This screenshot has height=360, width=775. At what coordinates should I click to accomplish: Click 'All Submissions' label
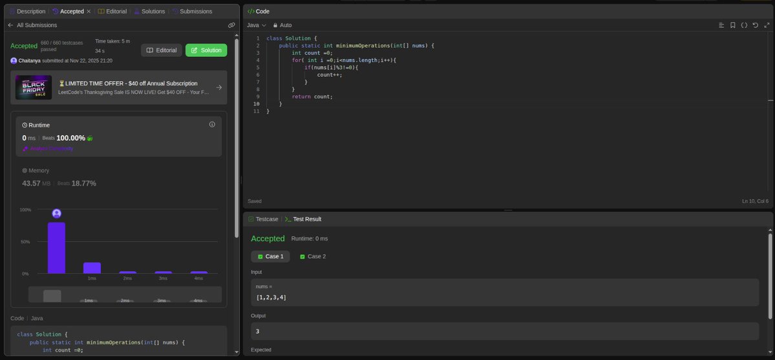(37, 25)
